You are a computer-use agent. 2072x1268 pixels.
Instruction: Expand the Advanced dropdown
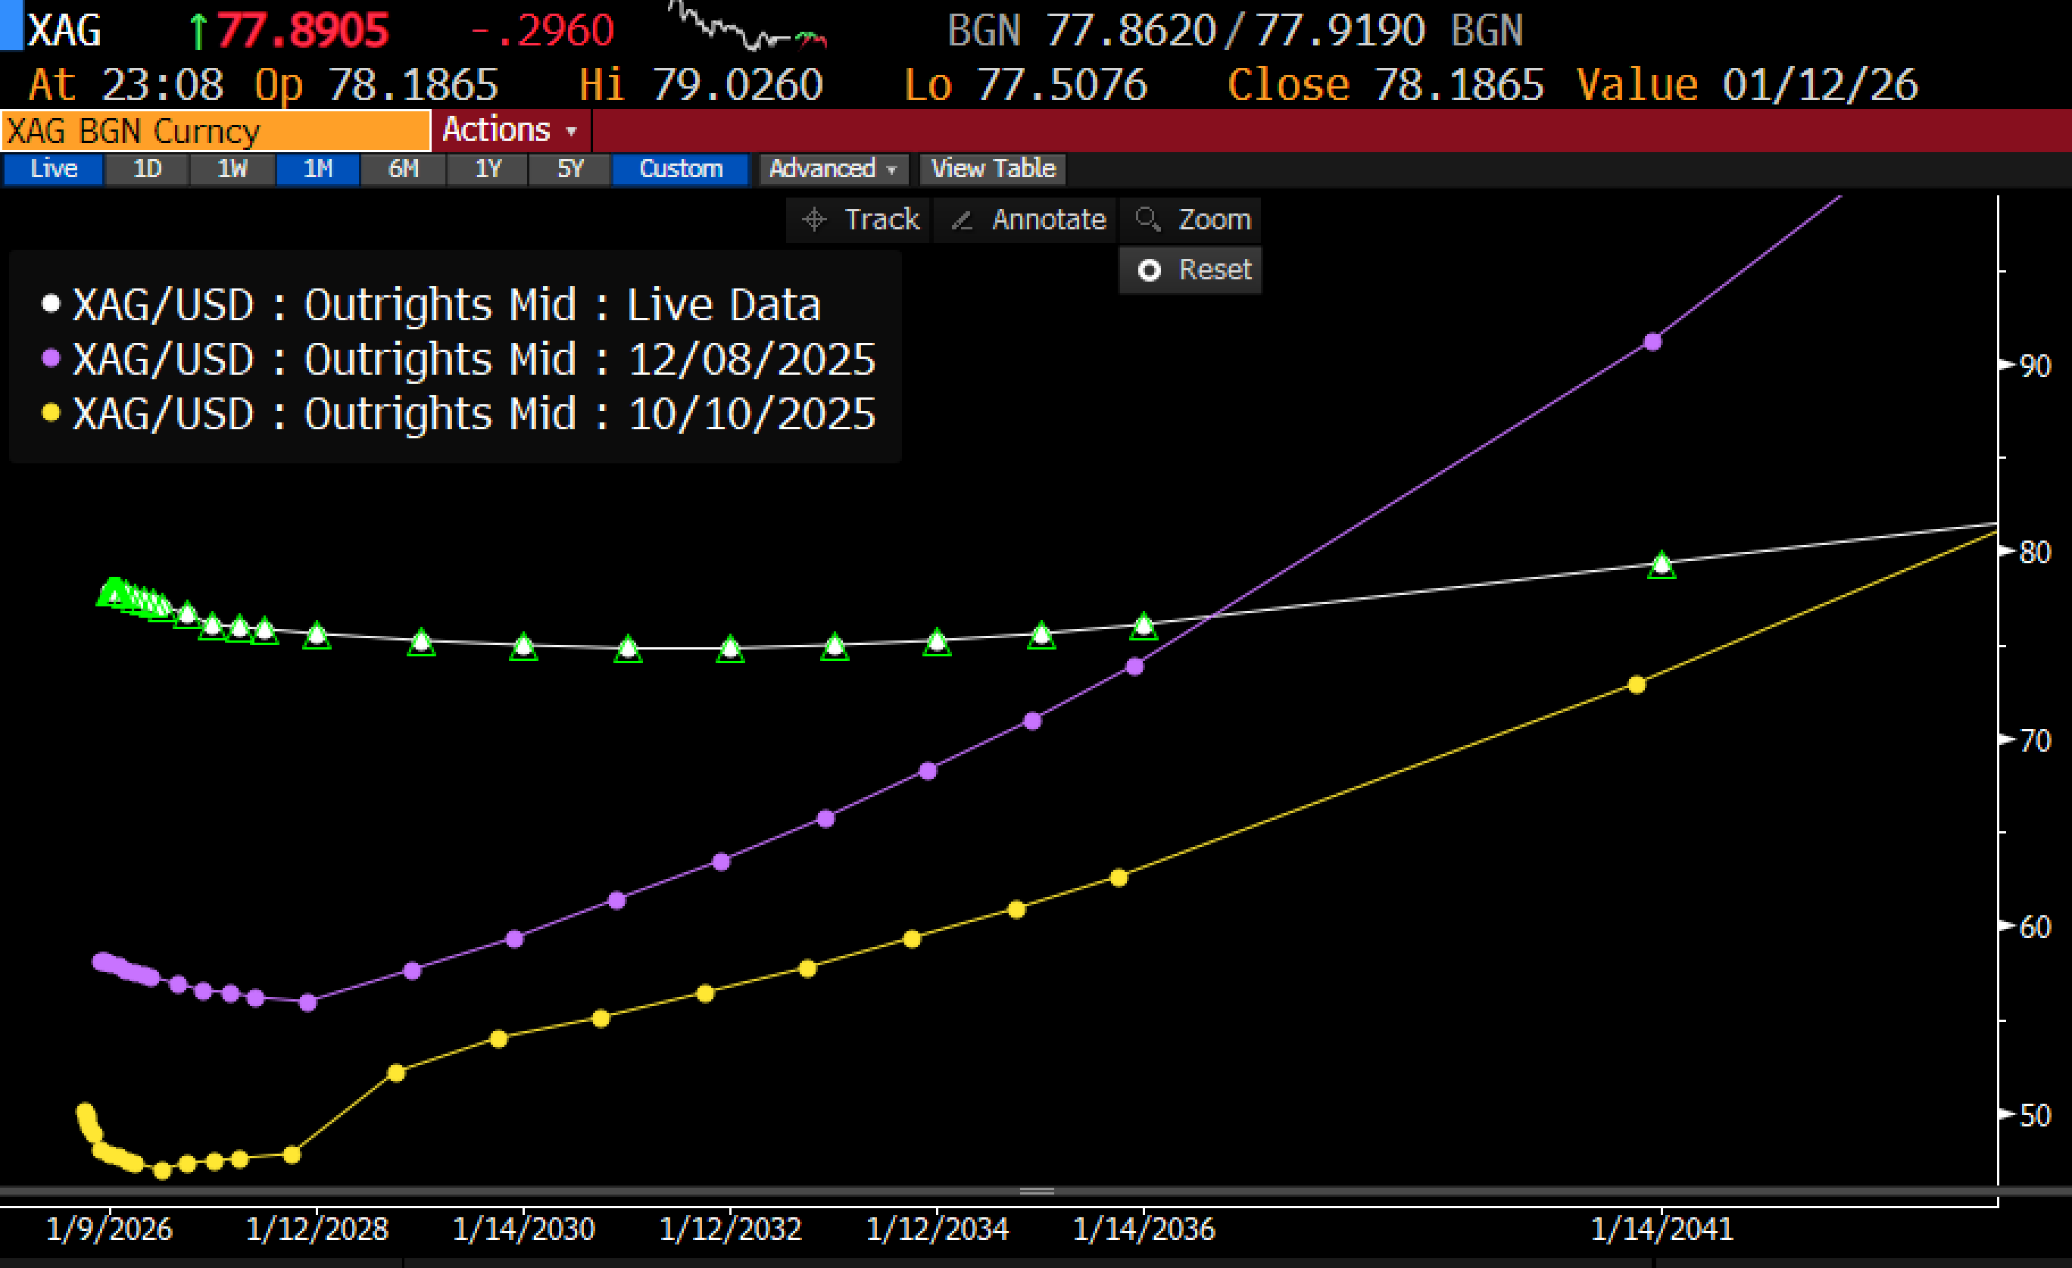point(822,169)
